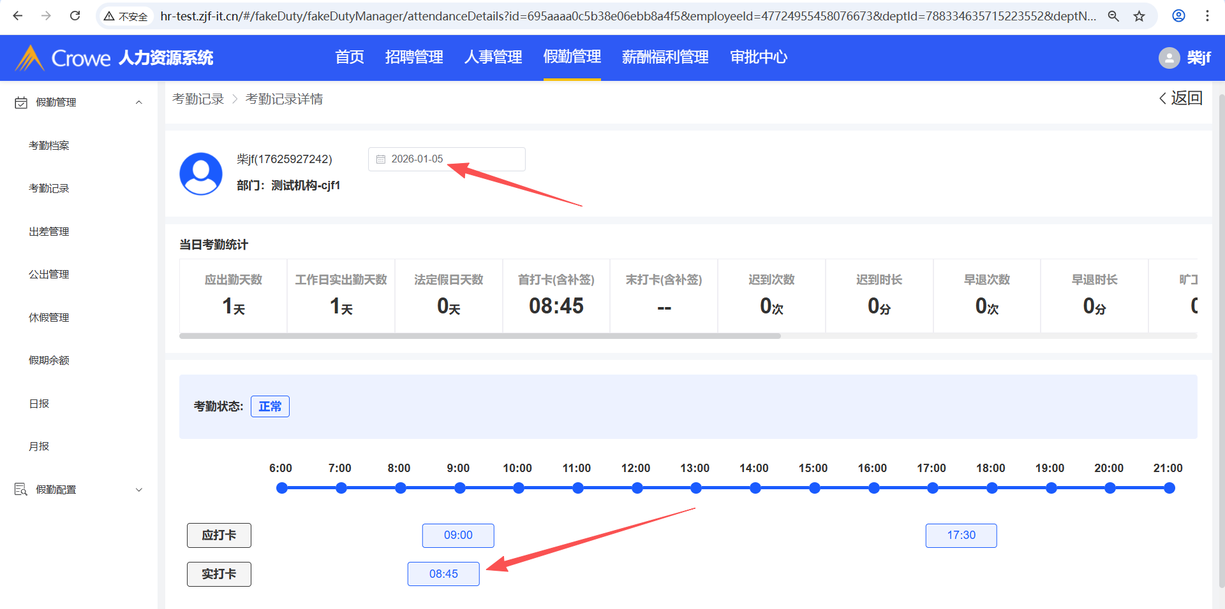Open browser profile icon
Viewport: 1225px width, 609px height.
(x=1178, y=16)
